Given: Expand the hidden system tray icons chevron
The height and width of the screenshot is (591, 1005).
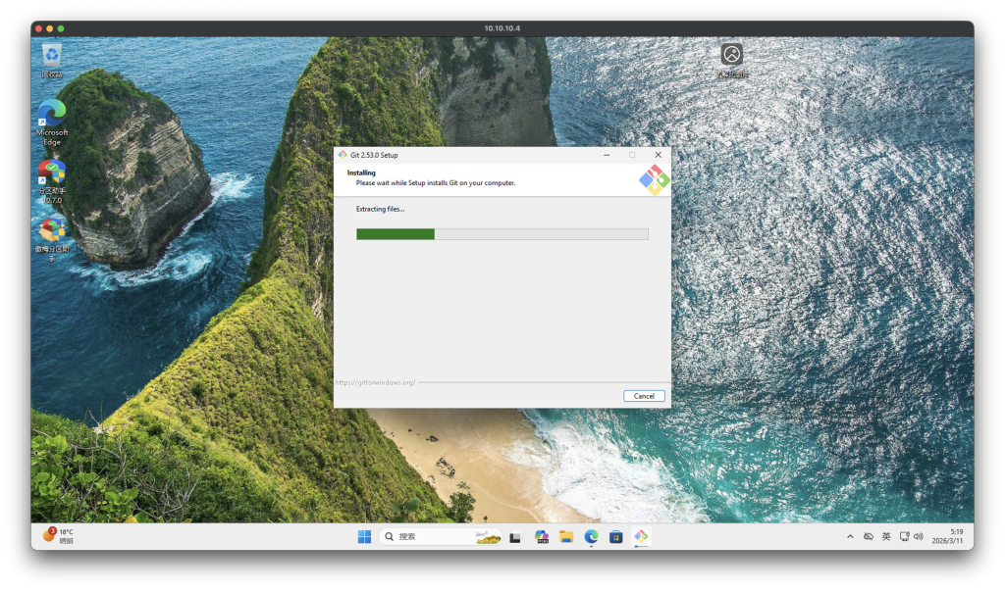Looking at the screenshot, I should [850, 537].
